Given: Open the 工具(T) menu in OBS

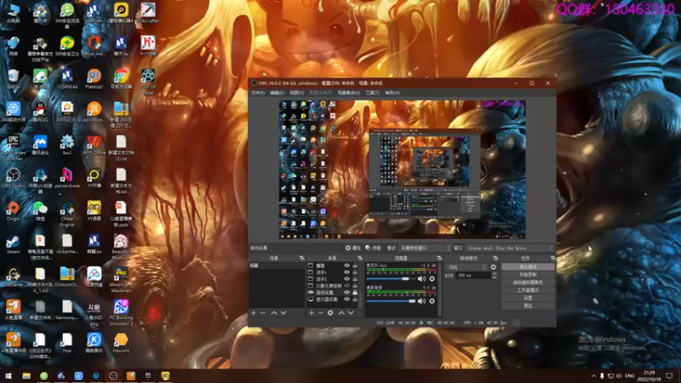Looking at the screenshot, I should 372,93.
